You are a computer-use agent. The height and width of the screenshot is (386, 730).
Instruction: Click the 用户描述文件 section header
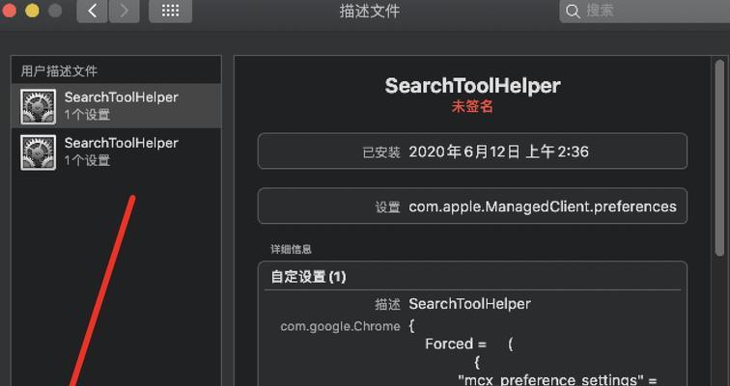pyautogui.click(x=59, y=71)
